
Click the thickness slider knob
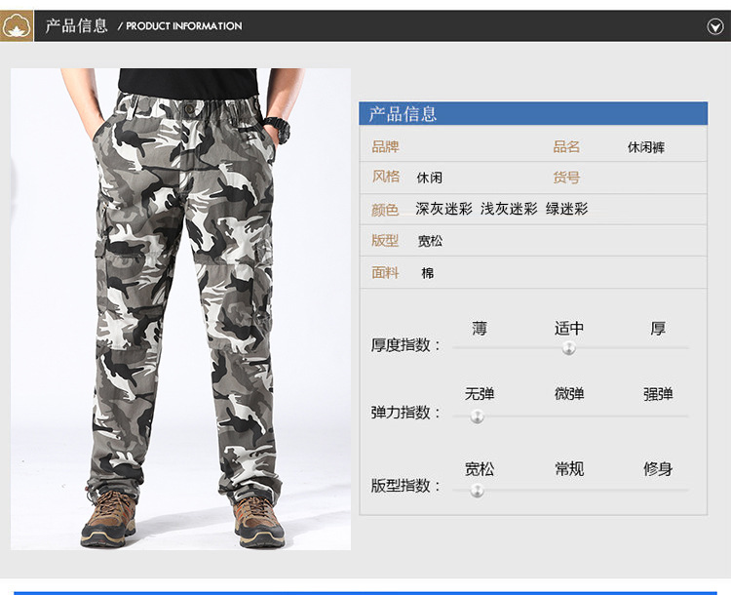point(569,347)
